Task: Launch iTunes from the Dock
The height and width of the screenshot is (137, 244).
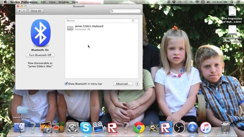Action: click(205, 127)
